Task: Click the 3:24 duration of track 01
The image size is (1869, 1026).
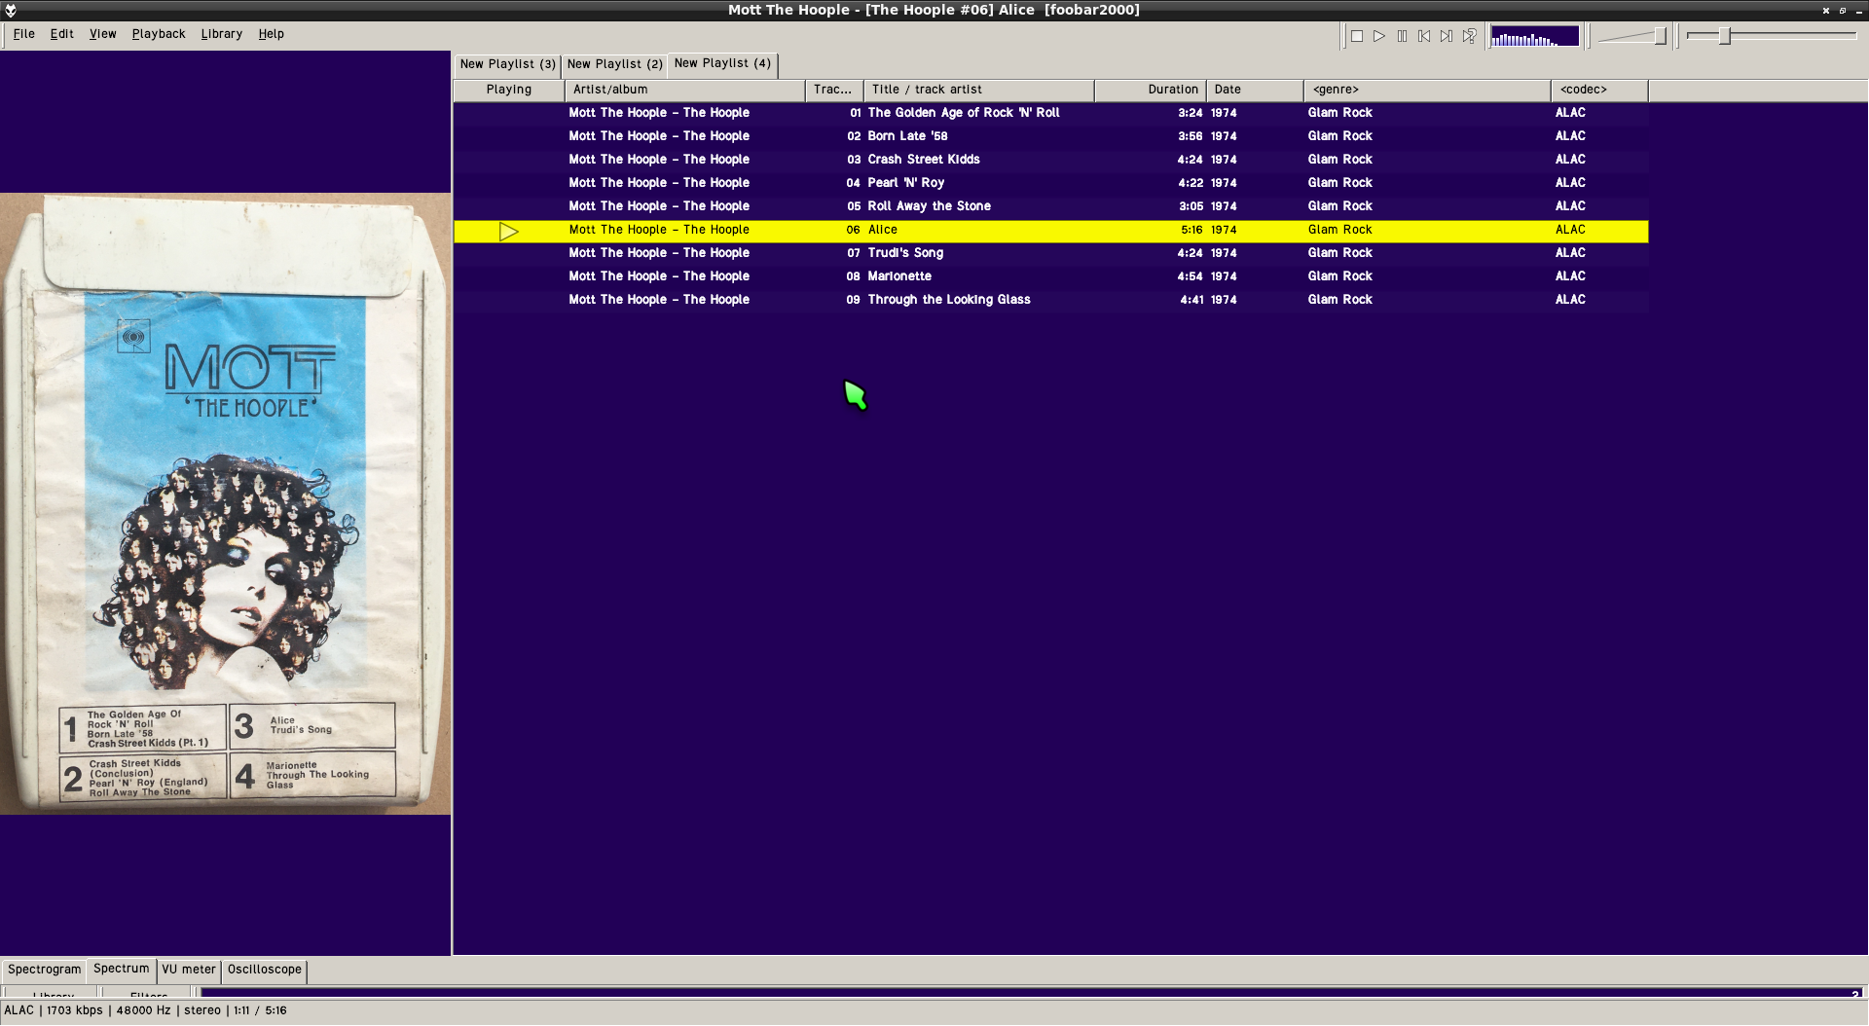Action: [x=1191, y=113]
